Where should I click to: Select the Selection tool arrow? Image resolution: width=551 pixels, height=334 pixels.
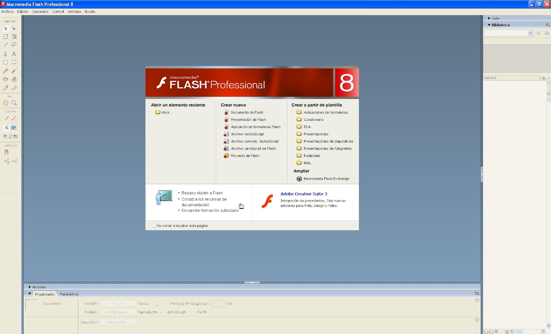coord(6,28)
